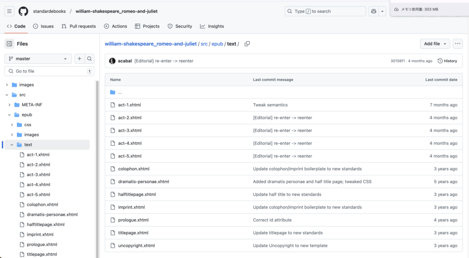469x258 pixels.
Task: Switch to the Insights tab
Action: click(x=212, y=26)
